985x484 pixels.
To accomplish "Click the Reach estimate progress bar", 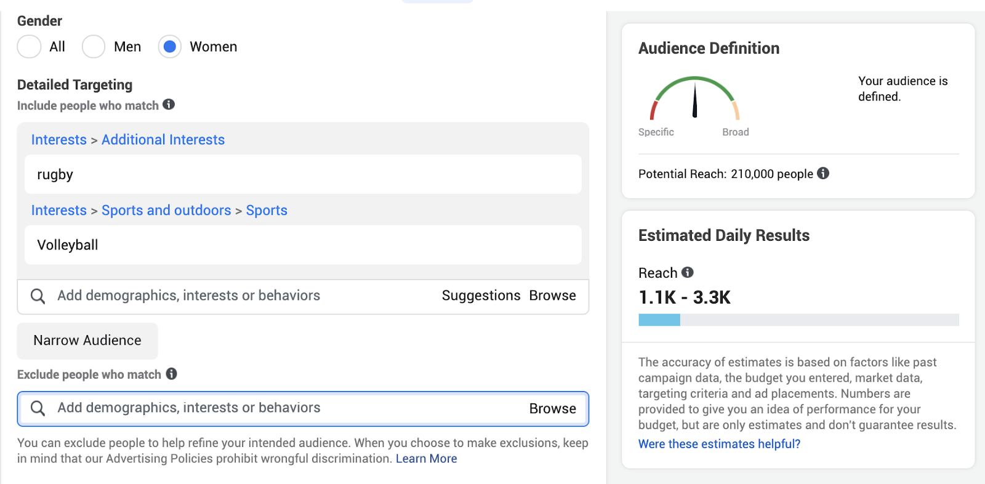I will 798,320.
